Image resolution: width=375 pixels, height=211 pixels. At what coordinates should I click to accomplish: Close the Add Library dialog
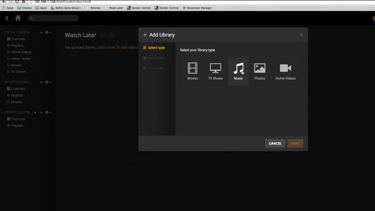301,35
